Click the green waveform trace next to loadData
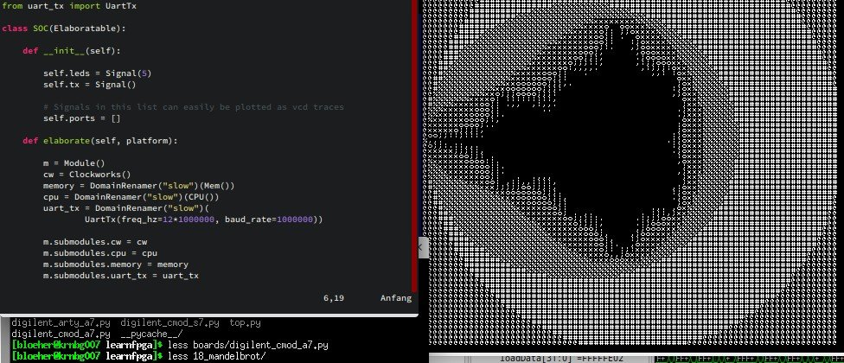The image size is (844, 363). pyautogui.click(x=749, y=359)
